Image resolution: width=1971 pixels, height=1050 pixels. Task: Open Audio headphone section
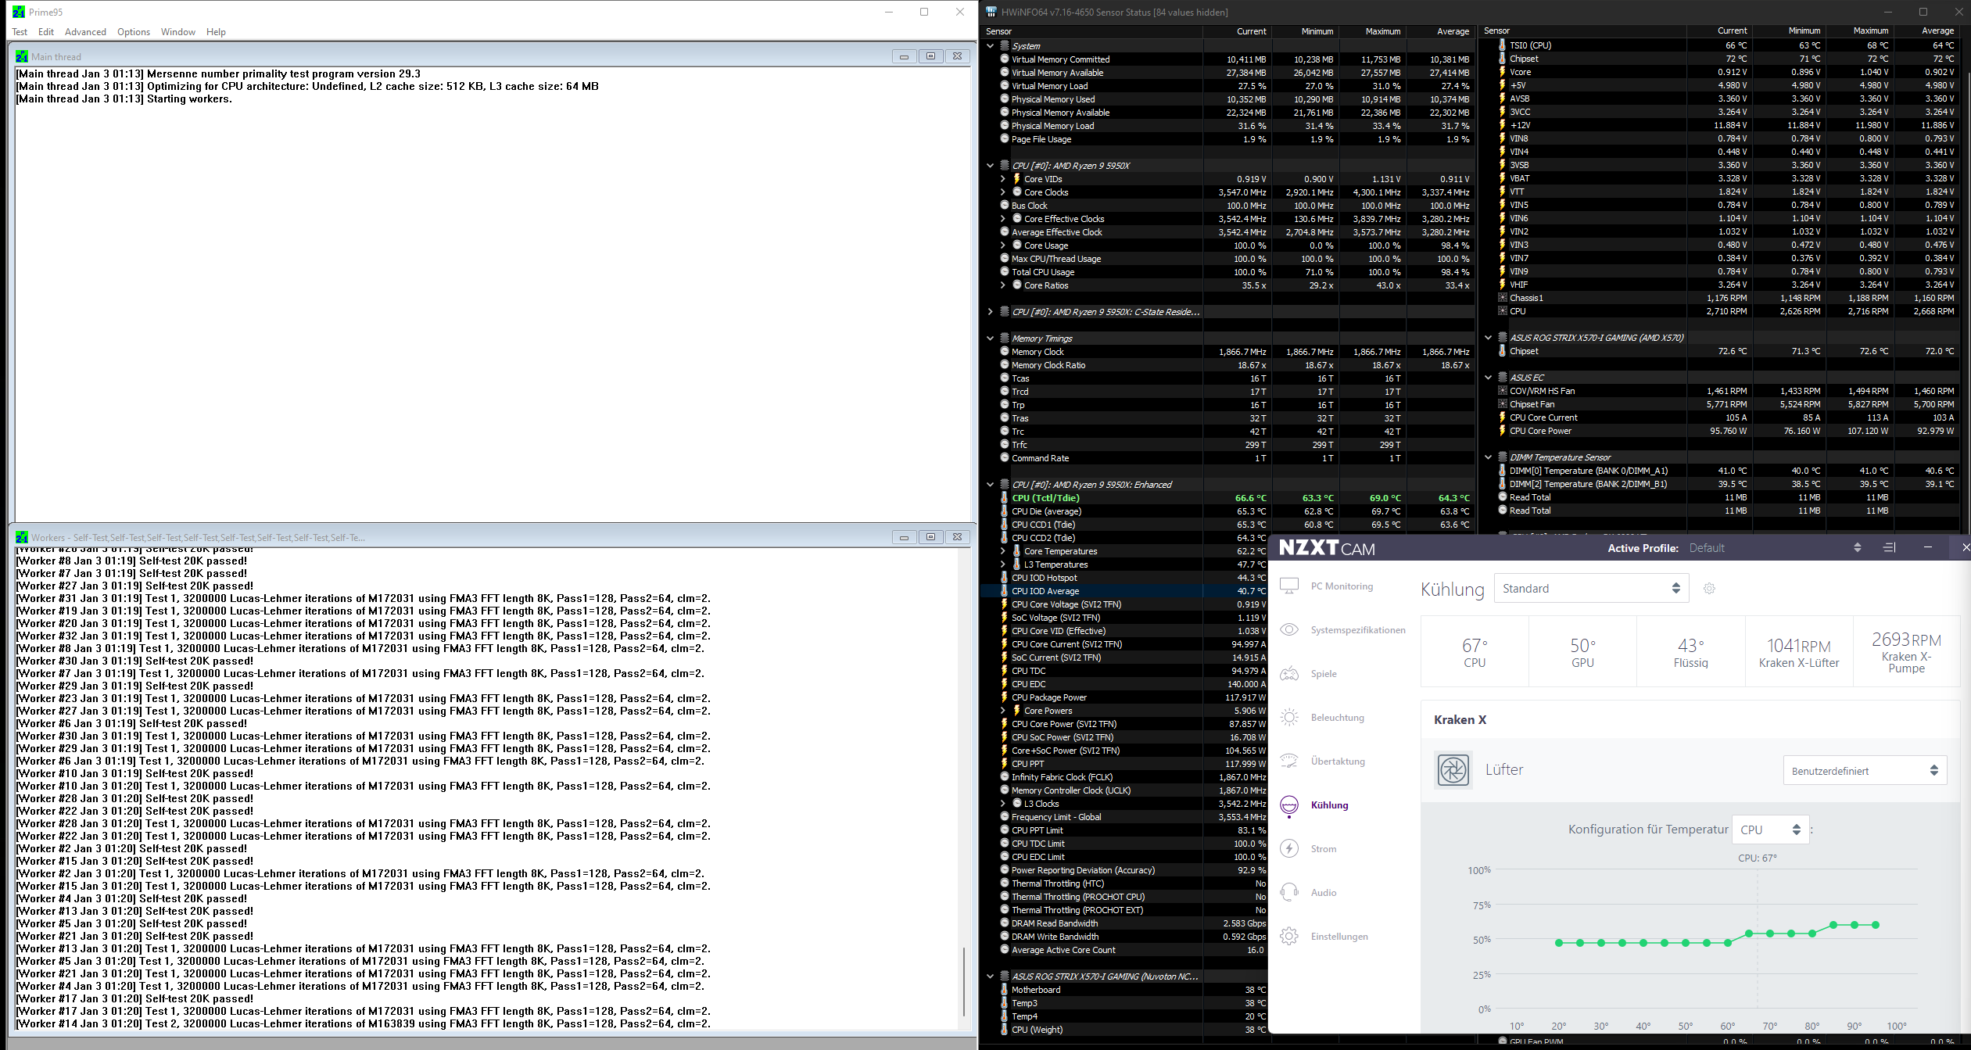tap(1323, 893)
